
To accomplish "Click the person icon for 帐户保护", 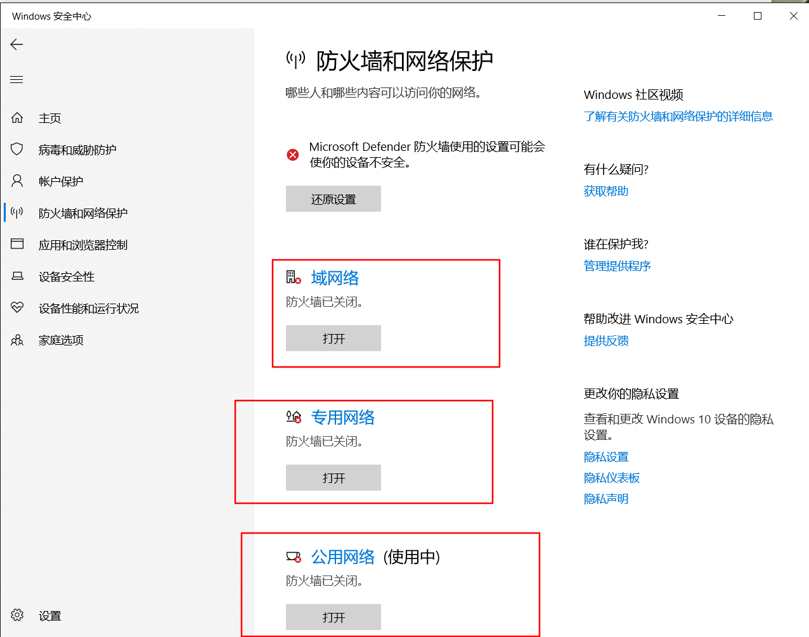I will tap(17, 181).
